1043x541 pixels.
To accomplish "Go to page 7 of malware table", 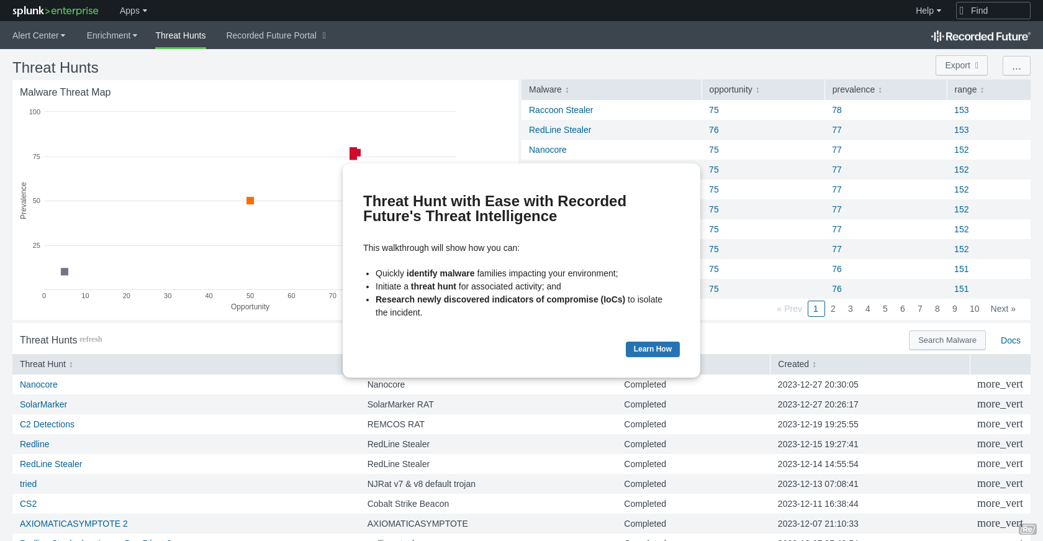I will pos(920,309).
